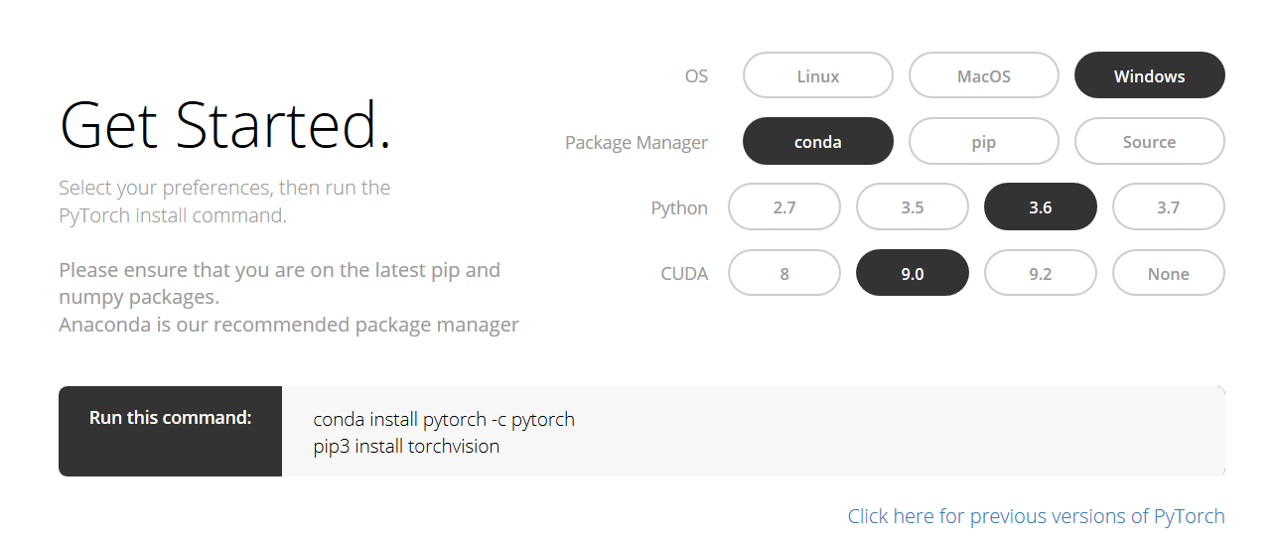Click the "Get Started." heading
The width and height of the screenshot is (1275, 545).
click(x=225, y=125)
